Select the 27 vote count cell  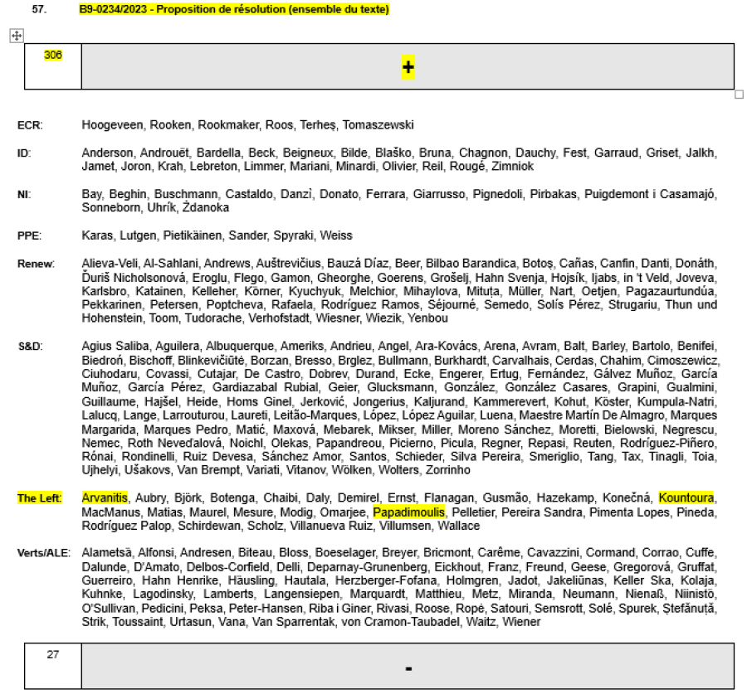click(x=52, y=654)
